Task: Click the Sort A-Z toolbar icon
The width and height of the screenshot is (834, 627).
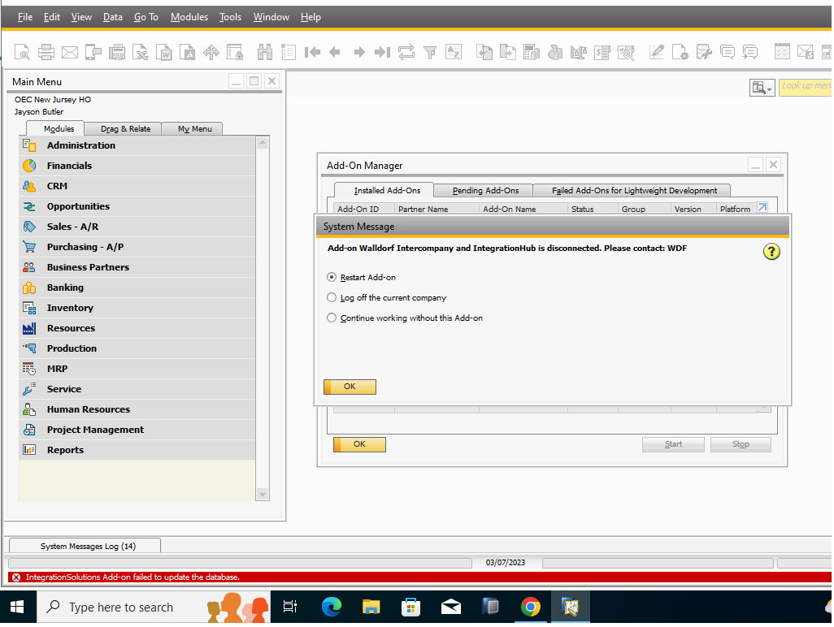Action: pos(453,52)
